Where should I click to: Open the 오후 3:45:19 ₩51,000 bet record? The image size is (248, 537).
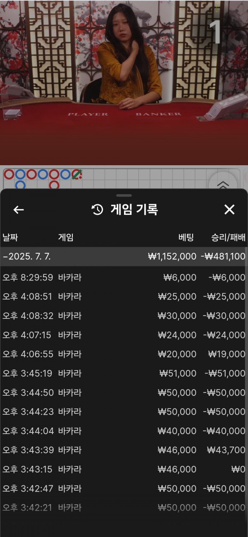coord(124,373)
